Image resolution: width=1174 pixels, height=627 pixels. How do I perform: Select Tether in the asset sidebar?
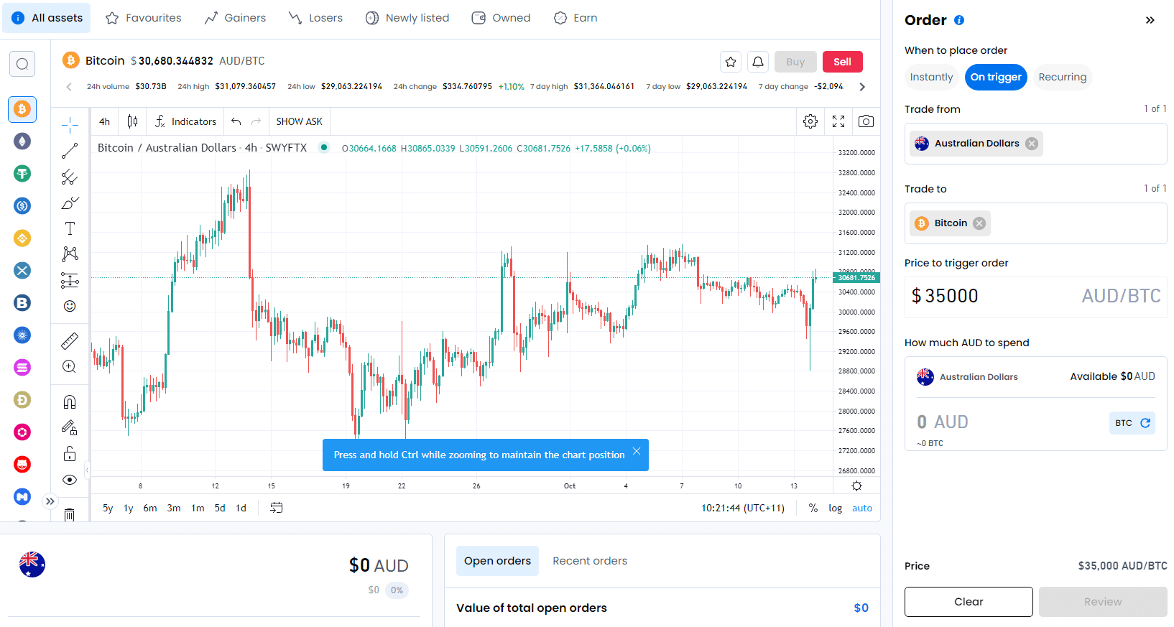pos(22,174)
